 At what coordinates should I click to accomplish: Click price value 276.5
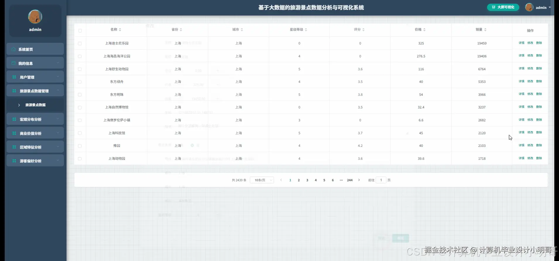pos(421,56)
